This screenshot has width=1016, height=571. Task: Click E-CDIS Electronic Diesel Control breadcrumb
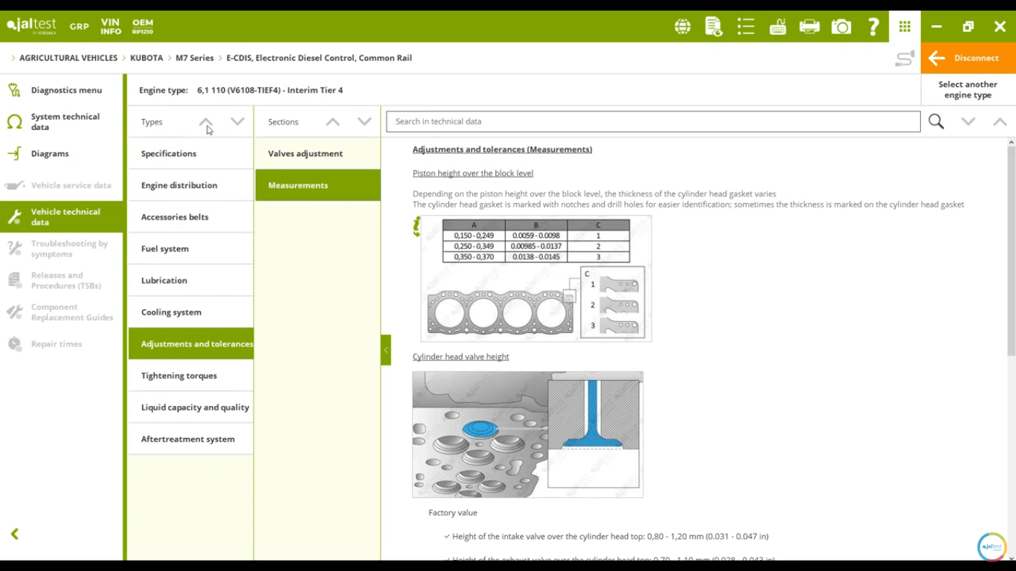click(x=319, y=58)
